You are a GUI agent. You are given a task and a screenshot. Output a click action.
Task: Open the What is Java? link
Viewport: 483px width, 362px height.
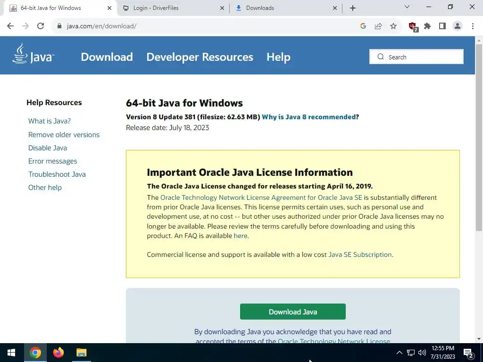tap(50, 121)
